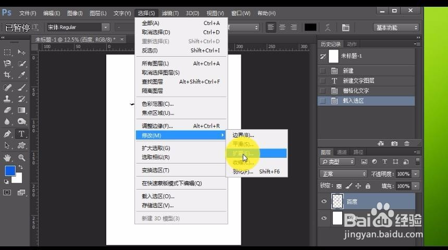
Task: Hide the 百度 layer with eye icon
Action: tap(324, 202)
